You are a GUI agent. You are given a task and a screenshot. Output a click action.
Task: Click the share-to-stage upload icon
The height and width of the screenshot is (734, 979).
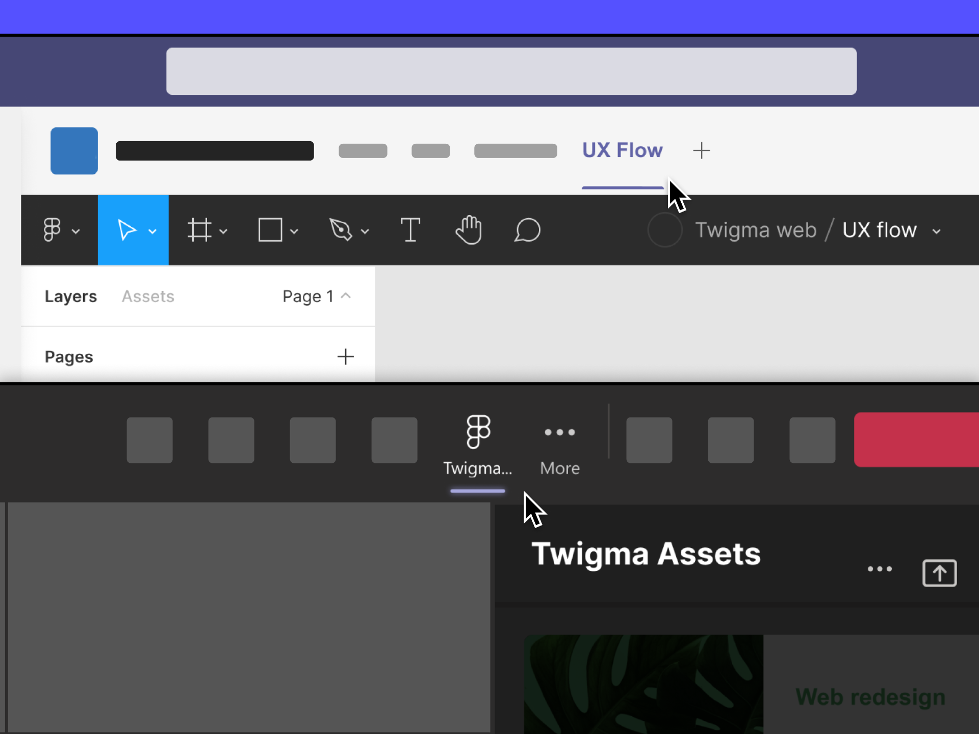(940, 573)
